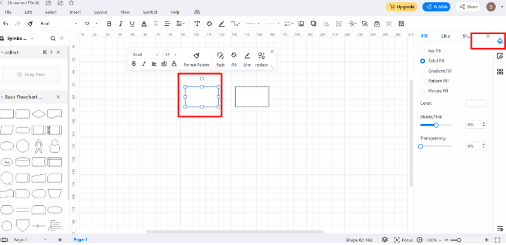
Task: Click the replace shape icon
Action: 261,59
